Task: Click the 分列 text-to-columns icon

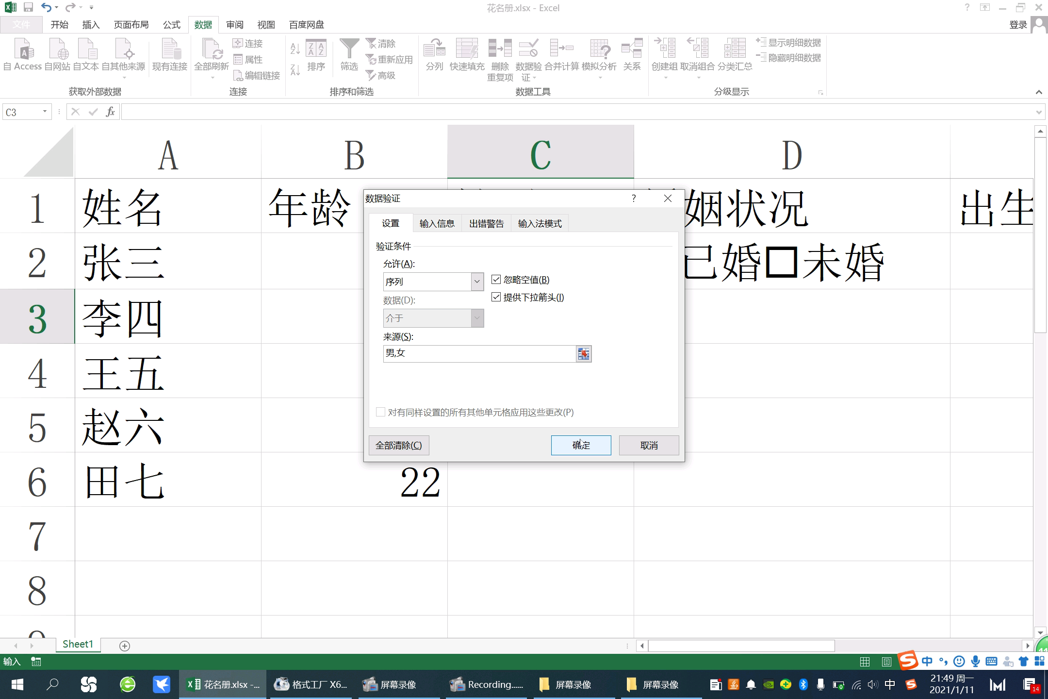Action: 434,49
